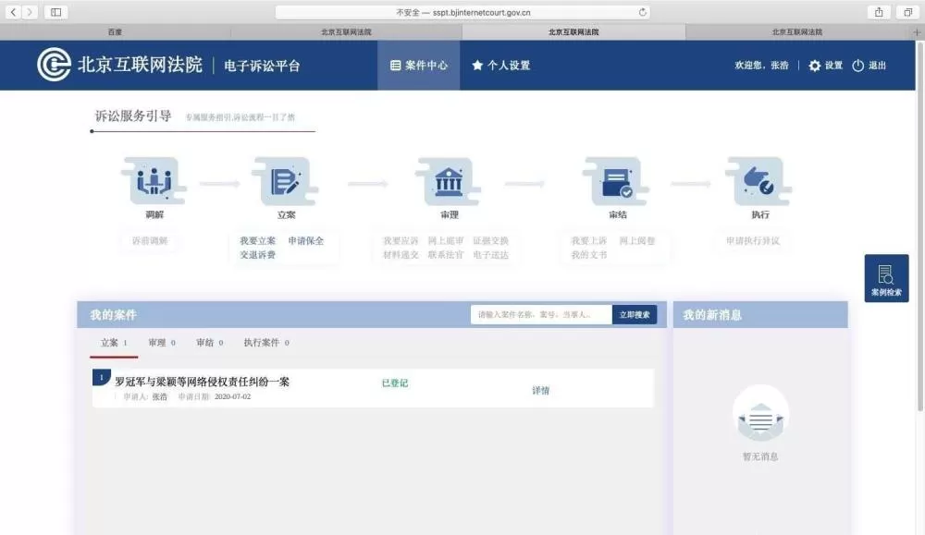
Task: Click the Safari address bar URL
Action: click(x=463, y=12)
